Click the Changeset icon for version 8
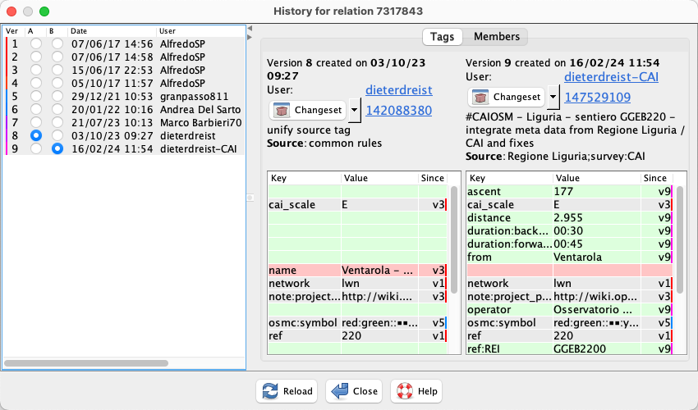698x410 pixels. (x=282, y=110)
